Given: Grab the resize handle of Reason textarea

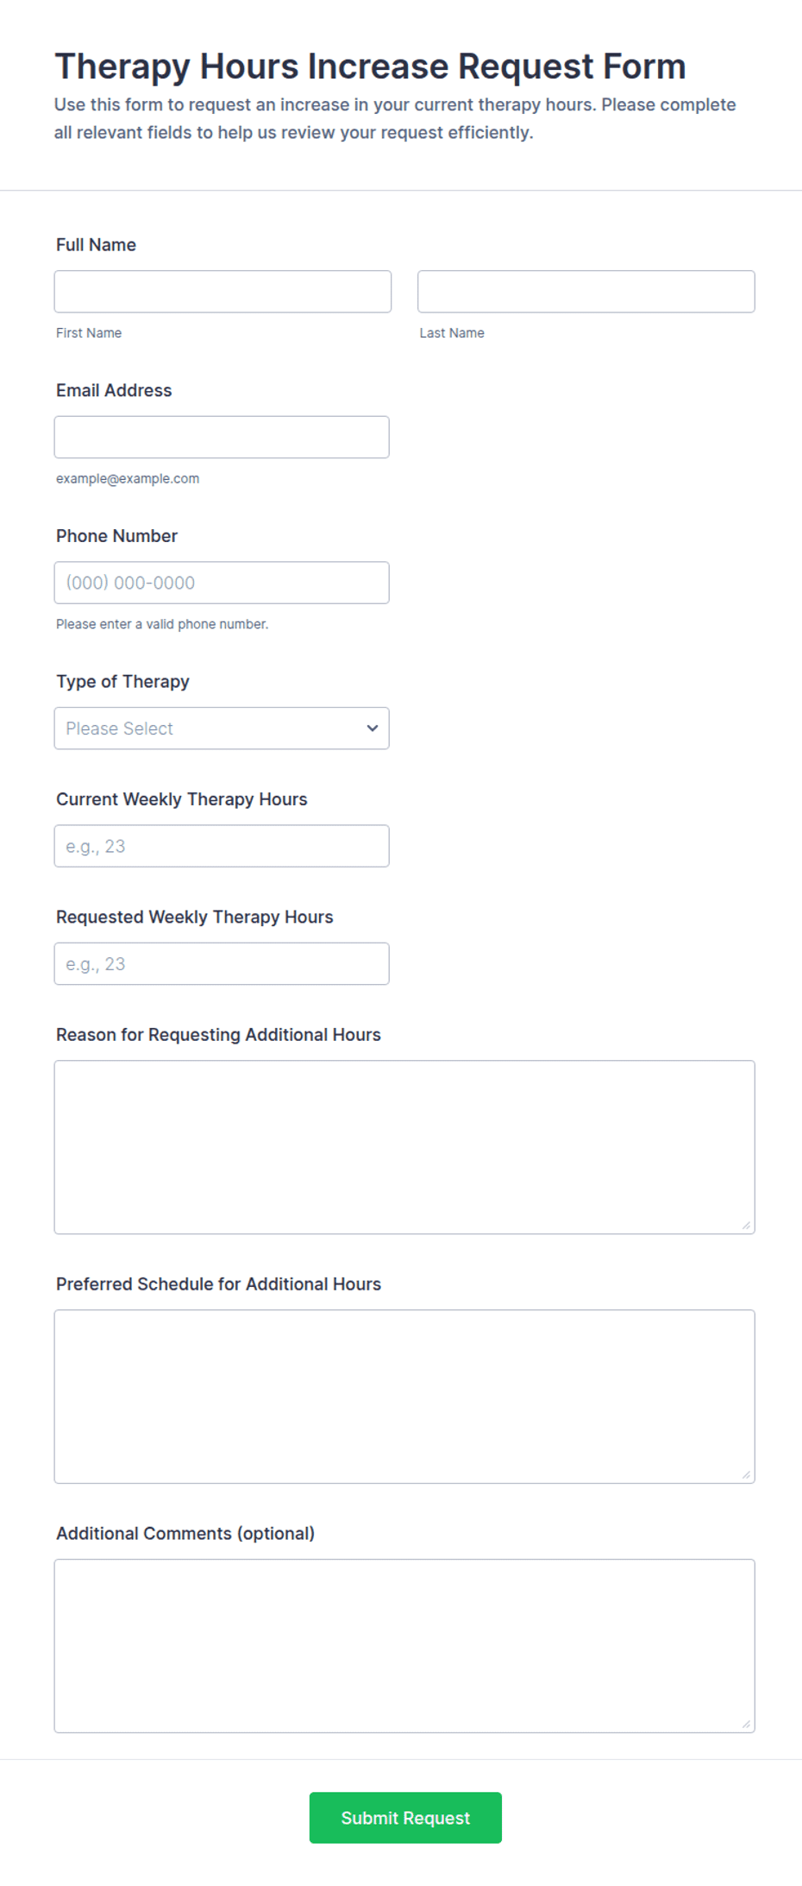Looking at the screenshot, I should tap(746, 1226).
